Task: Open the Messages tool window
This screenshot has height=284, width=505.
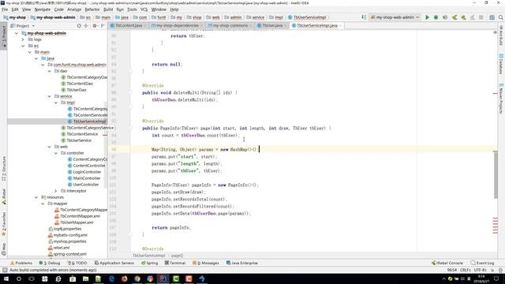Action: [x=205, y=263]
